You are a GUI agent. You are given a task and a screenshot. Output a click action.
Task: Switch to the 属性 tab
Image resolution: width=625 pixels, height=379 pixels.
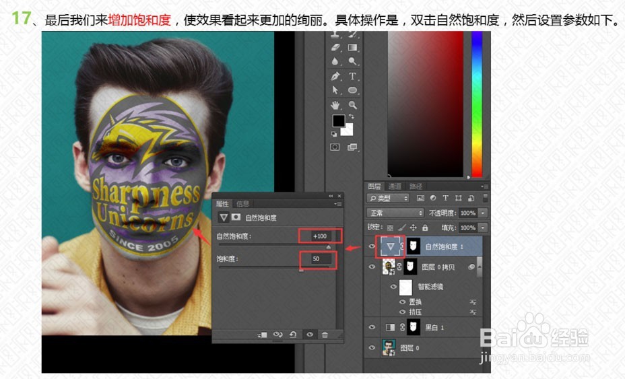pyautogui.click(x=222, y=204)
